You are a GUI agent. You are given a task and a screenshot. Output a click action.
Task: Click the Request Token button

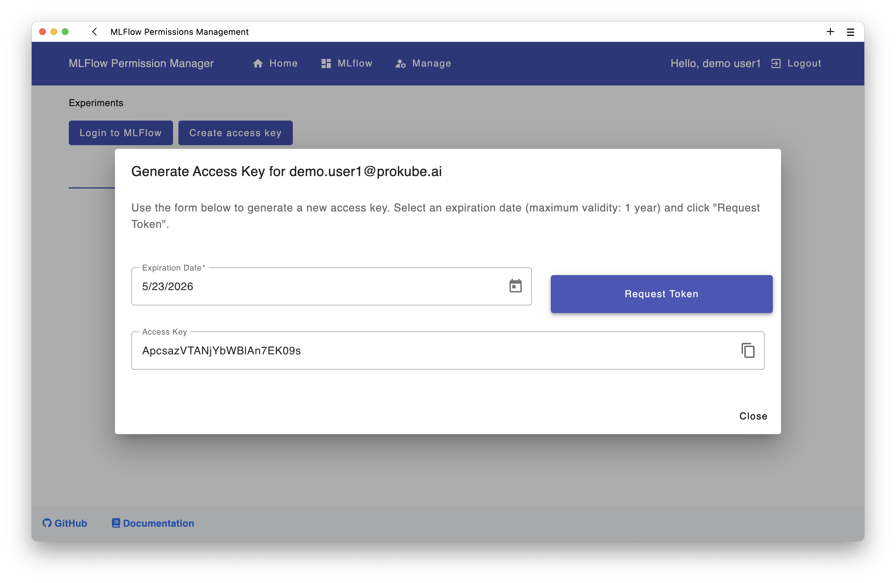coord(661,294)
